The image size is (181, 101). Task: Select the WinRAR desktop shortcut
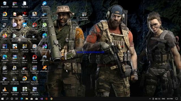[x=15, y=4]
